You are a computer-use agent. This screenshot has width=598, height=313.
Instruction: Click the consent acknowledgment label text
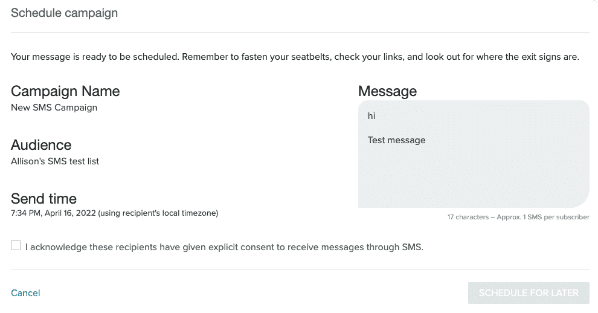coord(224,247)
